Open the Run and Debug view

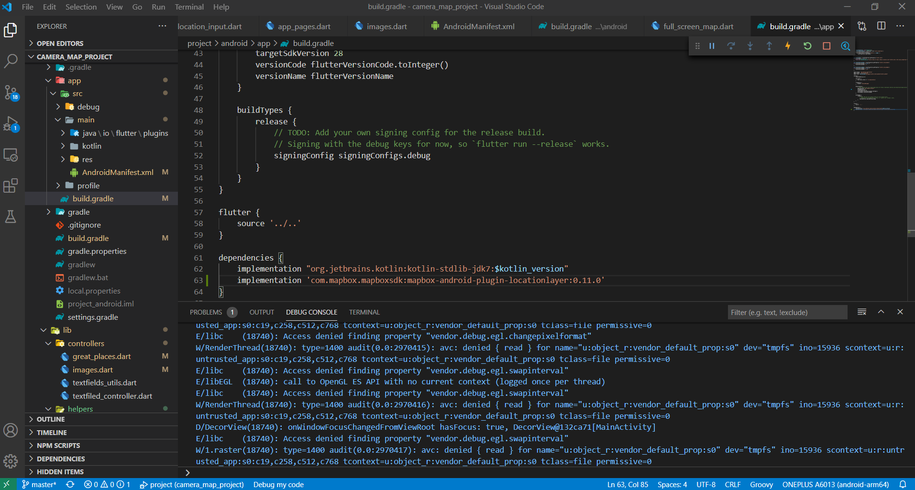[11, 124]
